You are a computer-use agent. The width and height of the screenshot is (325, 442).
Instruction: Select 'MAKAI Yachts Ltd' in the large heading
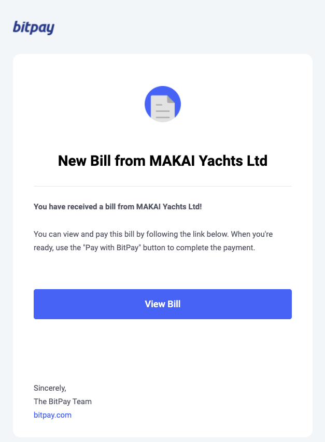tap(208, 161)
